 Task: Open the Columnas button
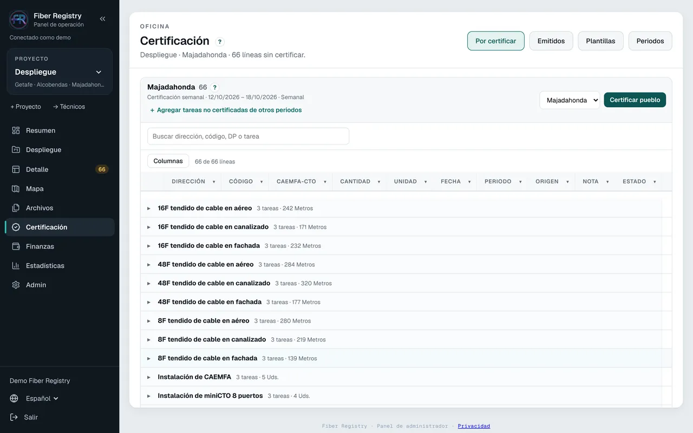coord(168,161)
